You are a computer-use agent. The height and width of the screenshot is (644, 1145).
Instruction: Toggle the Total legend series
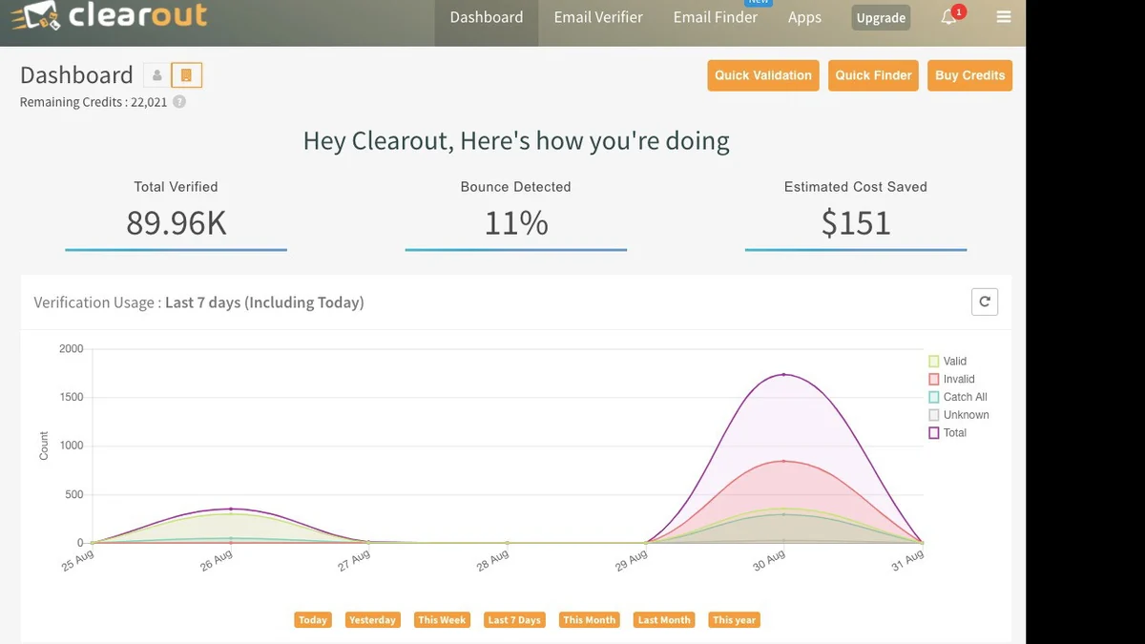tap(947, 433)
